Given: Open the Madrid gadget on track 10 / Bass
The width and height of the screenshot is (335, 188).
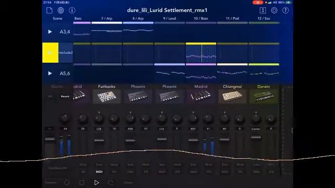Looking at the screenshot, I should pos(201,96).
